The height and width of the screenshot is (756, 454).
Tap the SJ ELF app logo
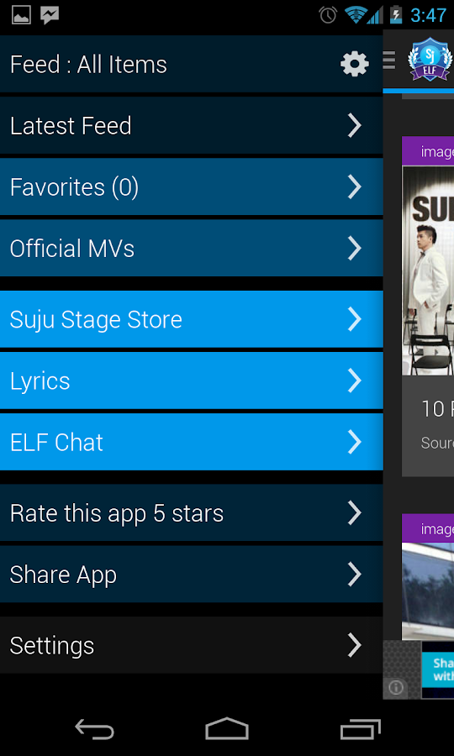pos(430,60)
